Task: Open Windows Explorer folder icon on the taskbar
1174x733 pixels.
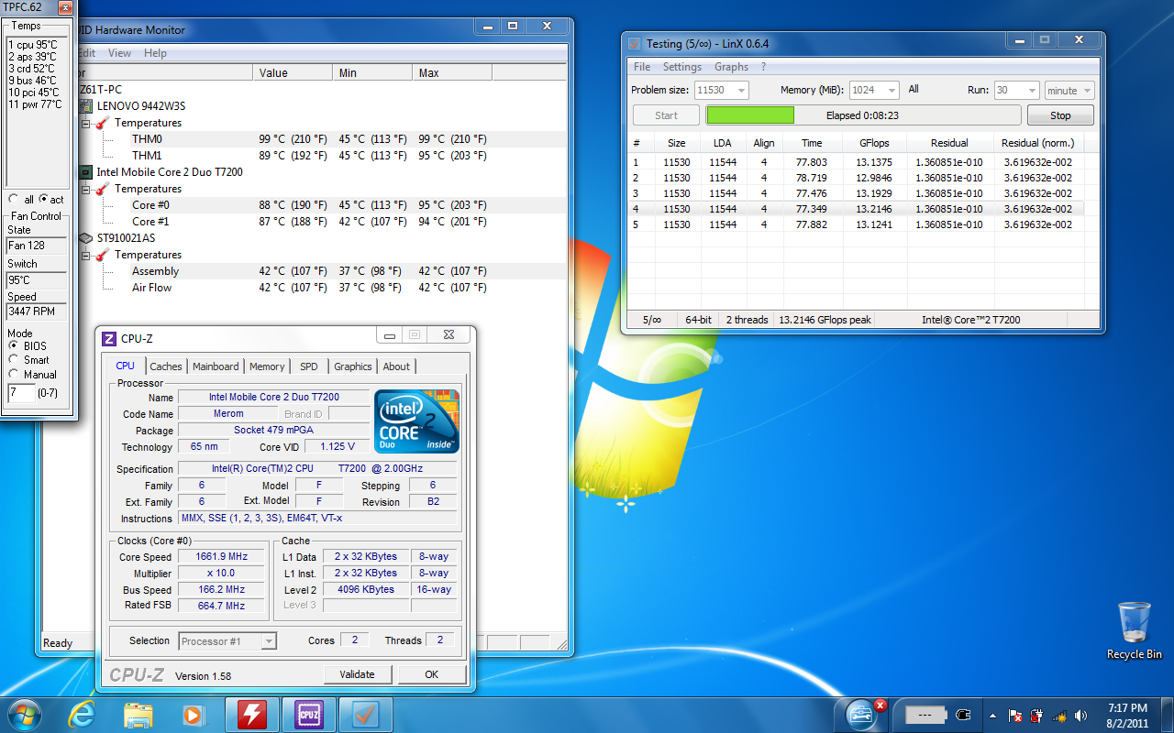Action: pyautogui.click(x=138, y=715)
